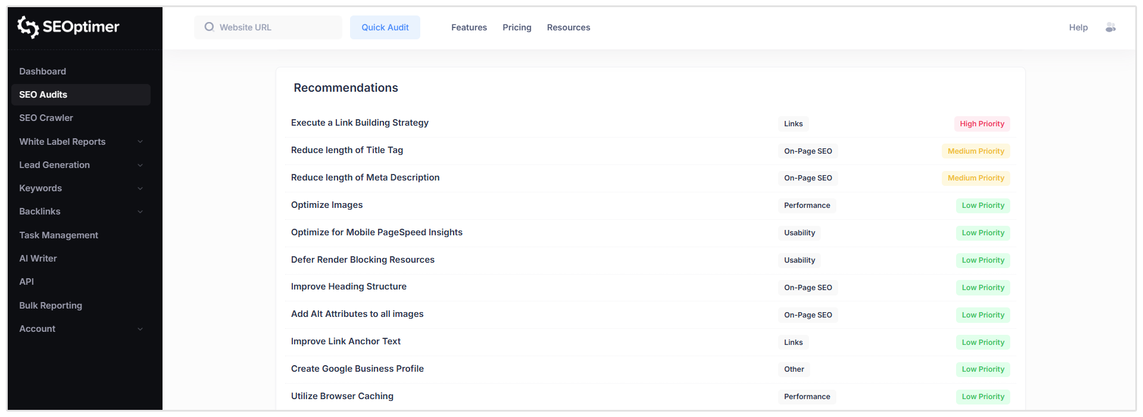The height and width of the screenshot is (417, 1143).
Task: Click Performance tag for Browser Caching row
Action: tap(807, 397)
